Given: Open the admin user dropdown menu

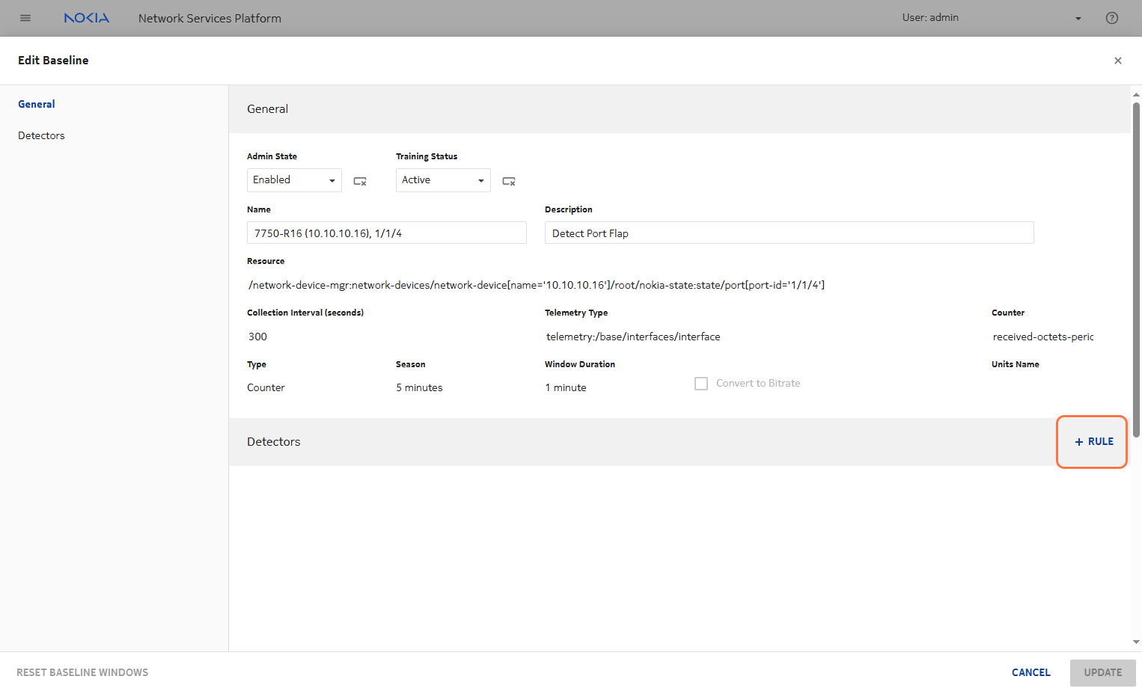Looking at the screenshot, I should [x=1078, y=18].
